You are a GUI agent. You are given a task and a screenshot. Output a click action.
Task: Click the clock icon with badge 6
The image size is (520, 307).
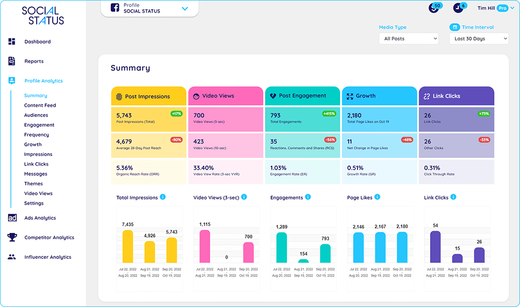point(459,7)
